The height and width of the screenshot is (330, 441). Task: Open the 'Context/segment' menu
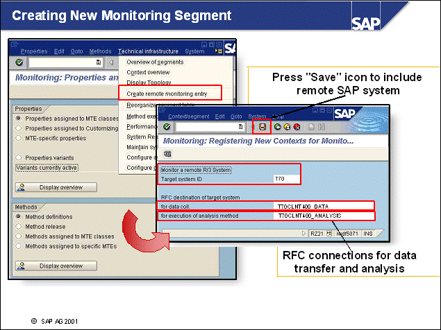click(188, 116)
